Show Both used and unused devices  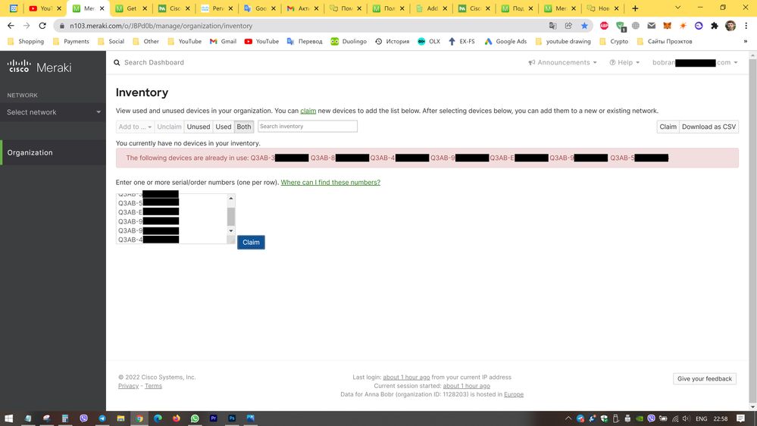click(x=244, y=127)
